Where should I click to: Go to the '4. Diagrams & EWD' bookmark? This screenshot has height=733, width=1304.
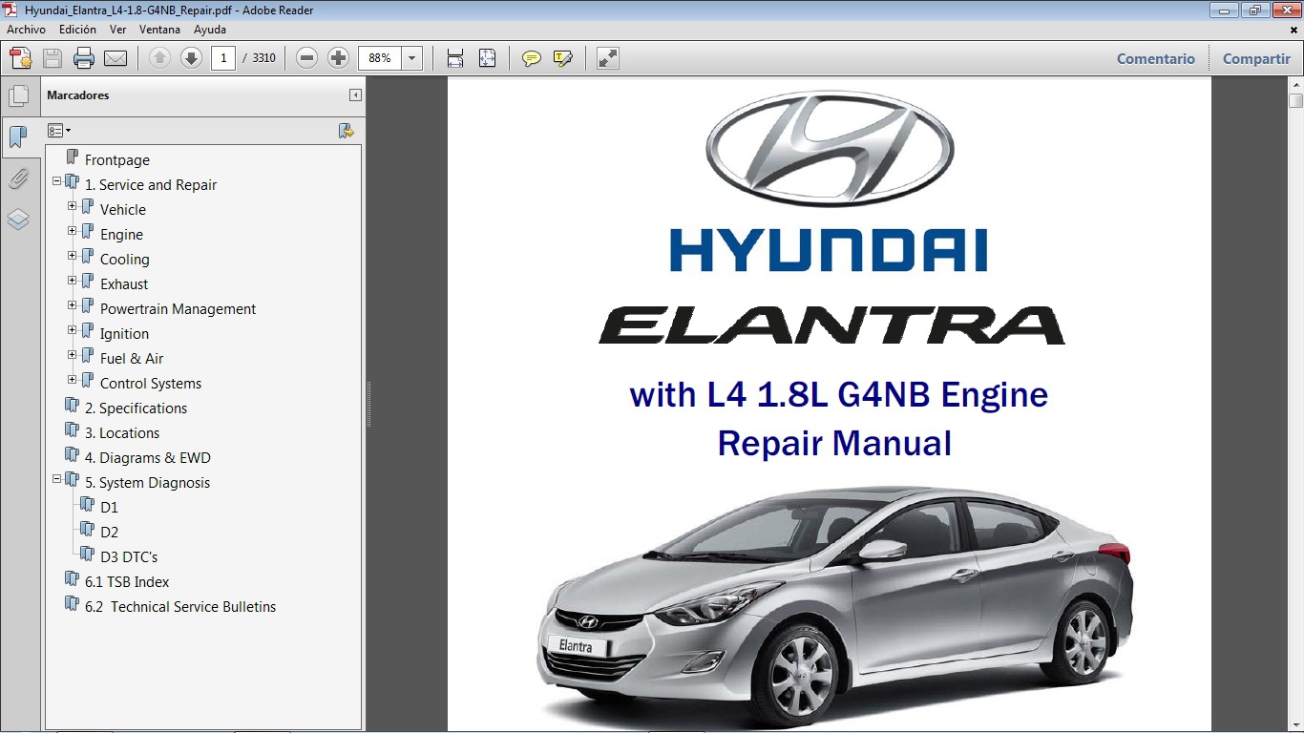148,458
